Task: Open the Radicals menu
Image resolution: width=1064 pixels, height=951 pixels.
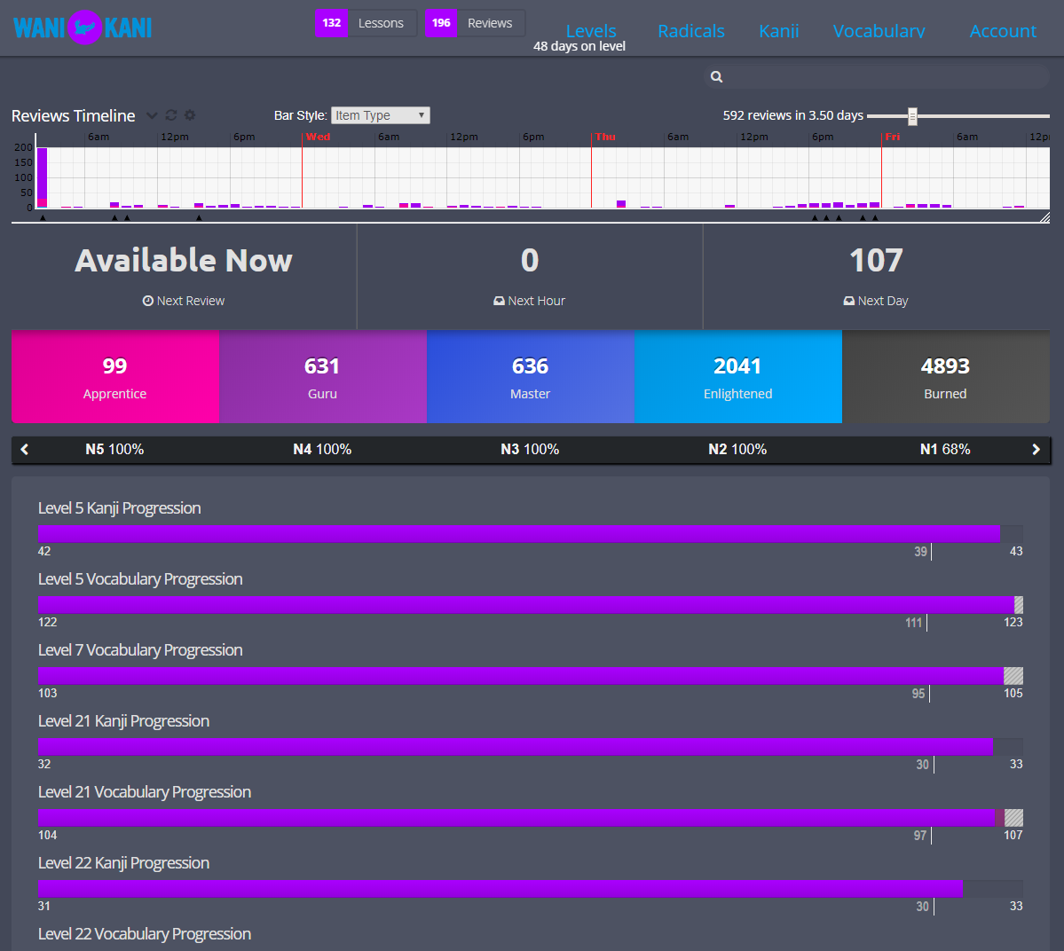Action: coord(690,31)
